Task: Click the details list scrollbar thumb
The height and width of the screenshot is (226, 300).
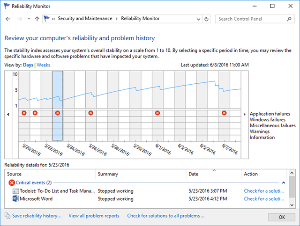Action: click(292, 187)
